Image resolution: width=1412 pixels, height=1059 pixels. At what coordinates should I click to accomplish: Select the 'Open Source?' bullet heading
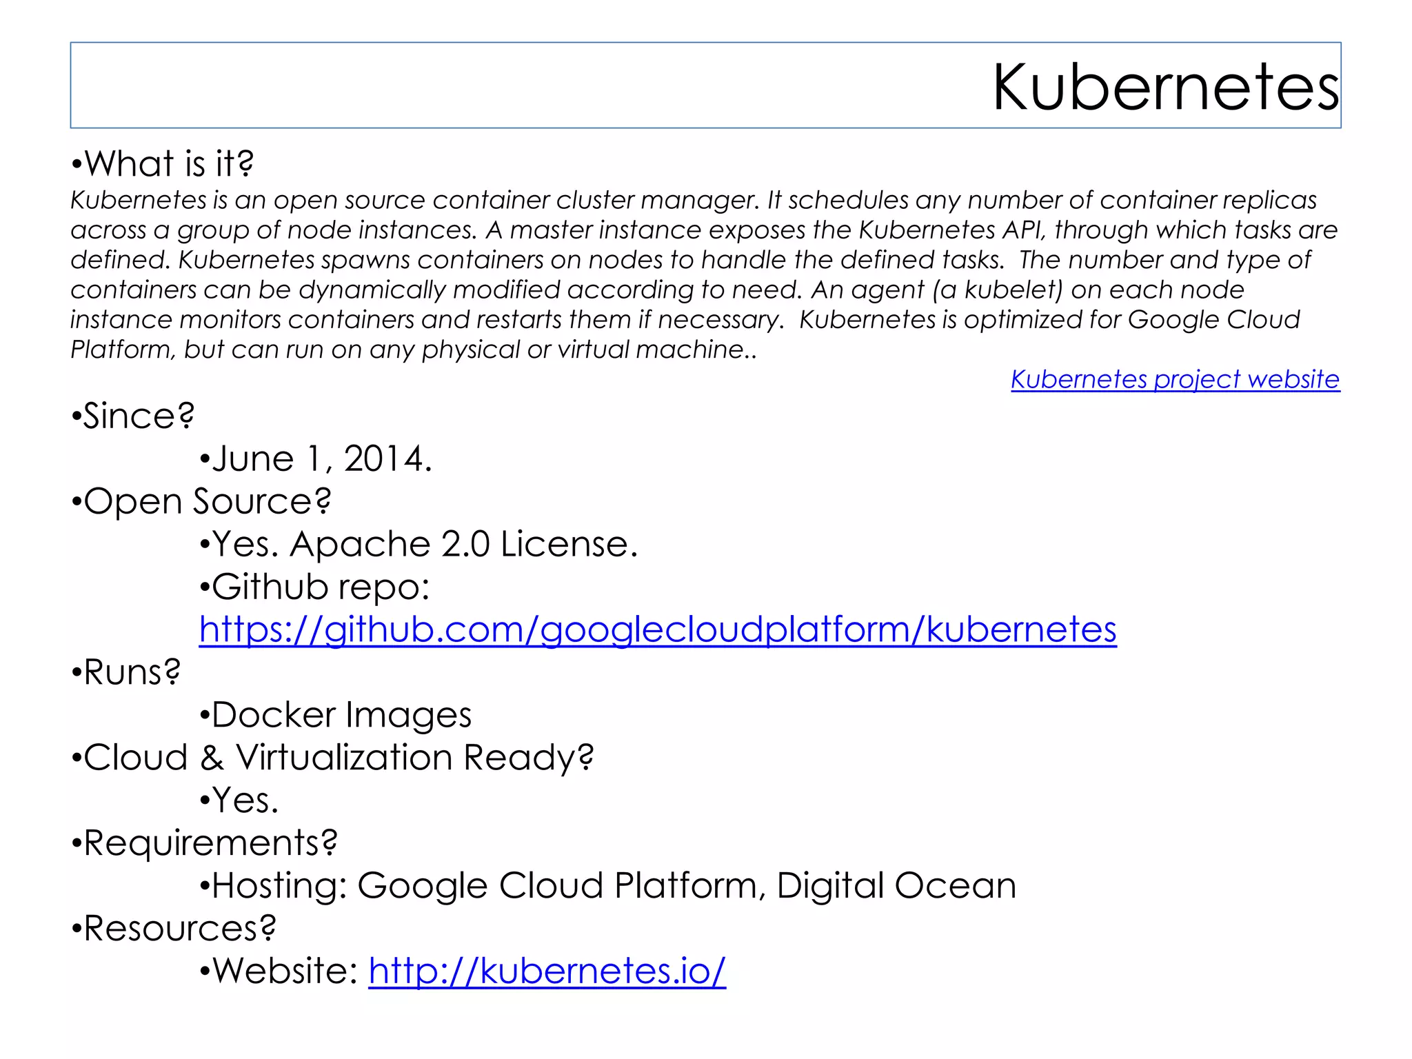[201, 501]
